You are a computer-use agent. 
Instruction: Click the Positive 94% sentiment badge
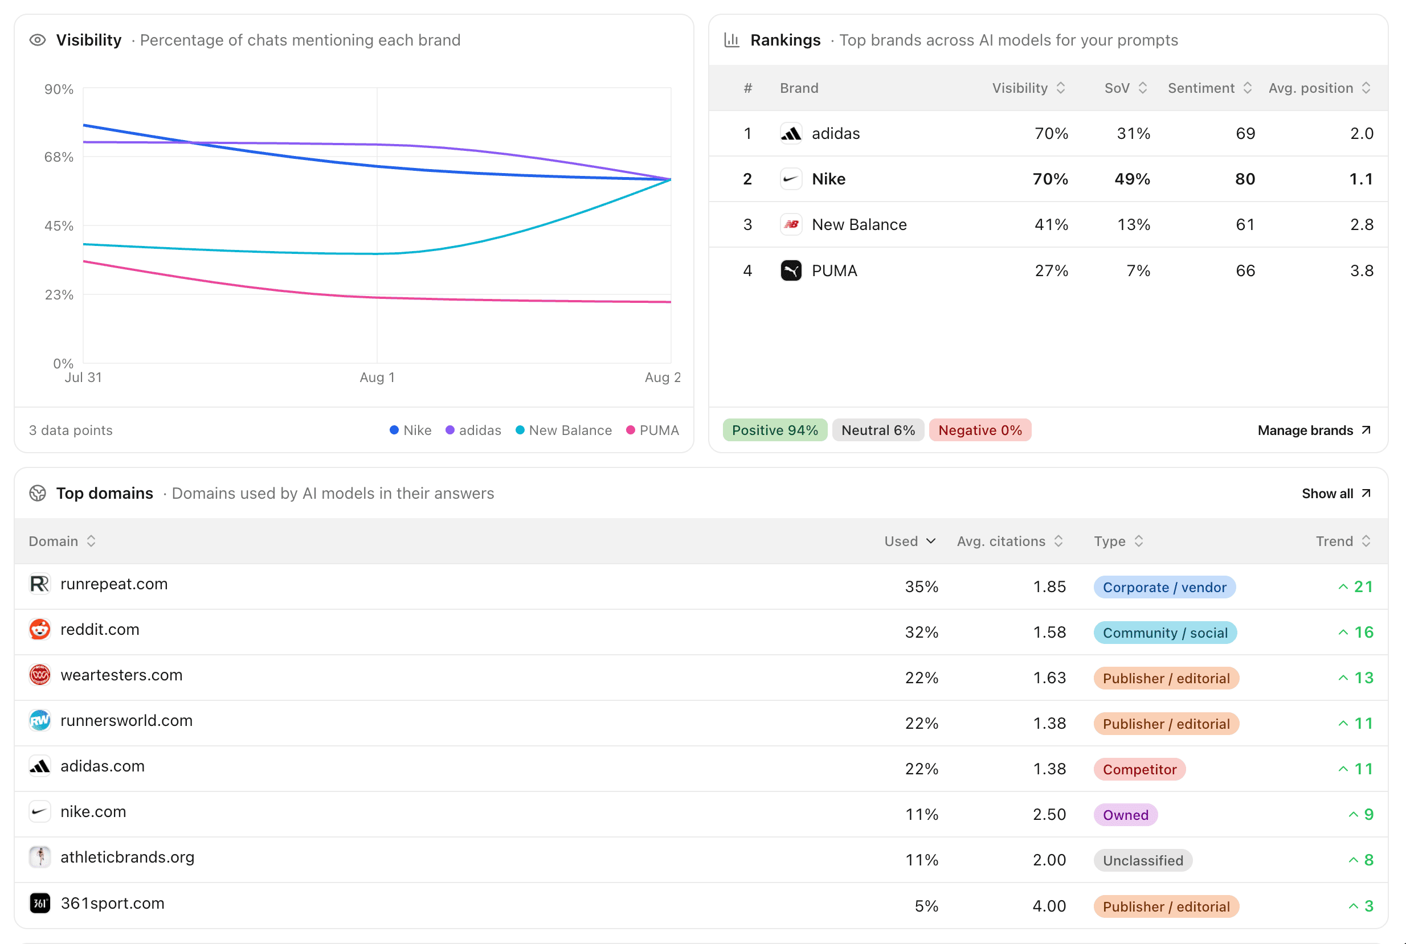(775, 430)
